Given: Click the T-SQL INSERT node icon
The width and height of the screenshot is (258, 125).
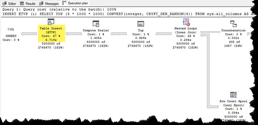Looking at the screenshot, I should point(11,29).
